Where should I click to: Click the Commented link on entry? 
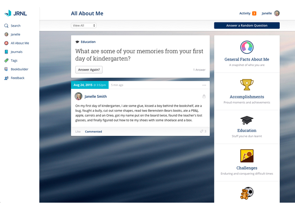pos(93,132)
